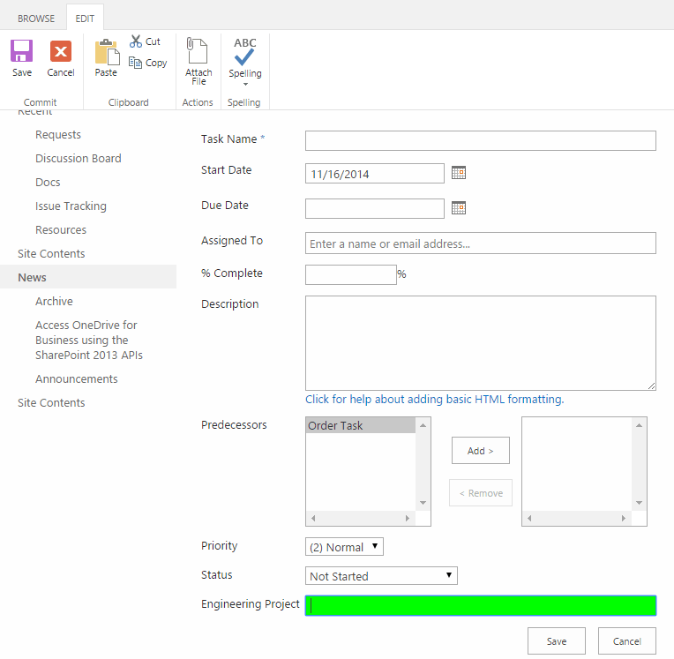
Task: Select the EDIT ribbon tab
Action: point(85,19)
